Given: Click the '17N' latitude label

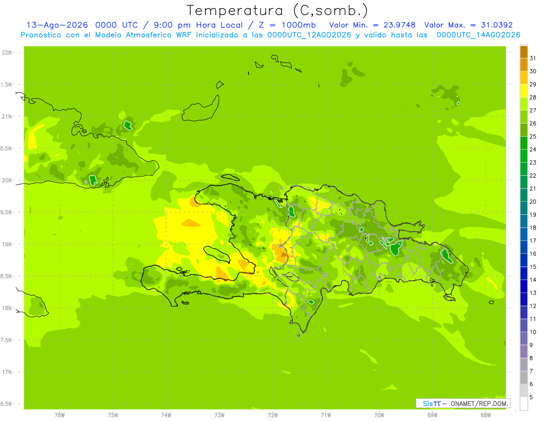Looking at the screenshot, I should 7,372.
